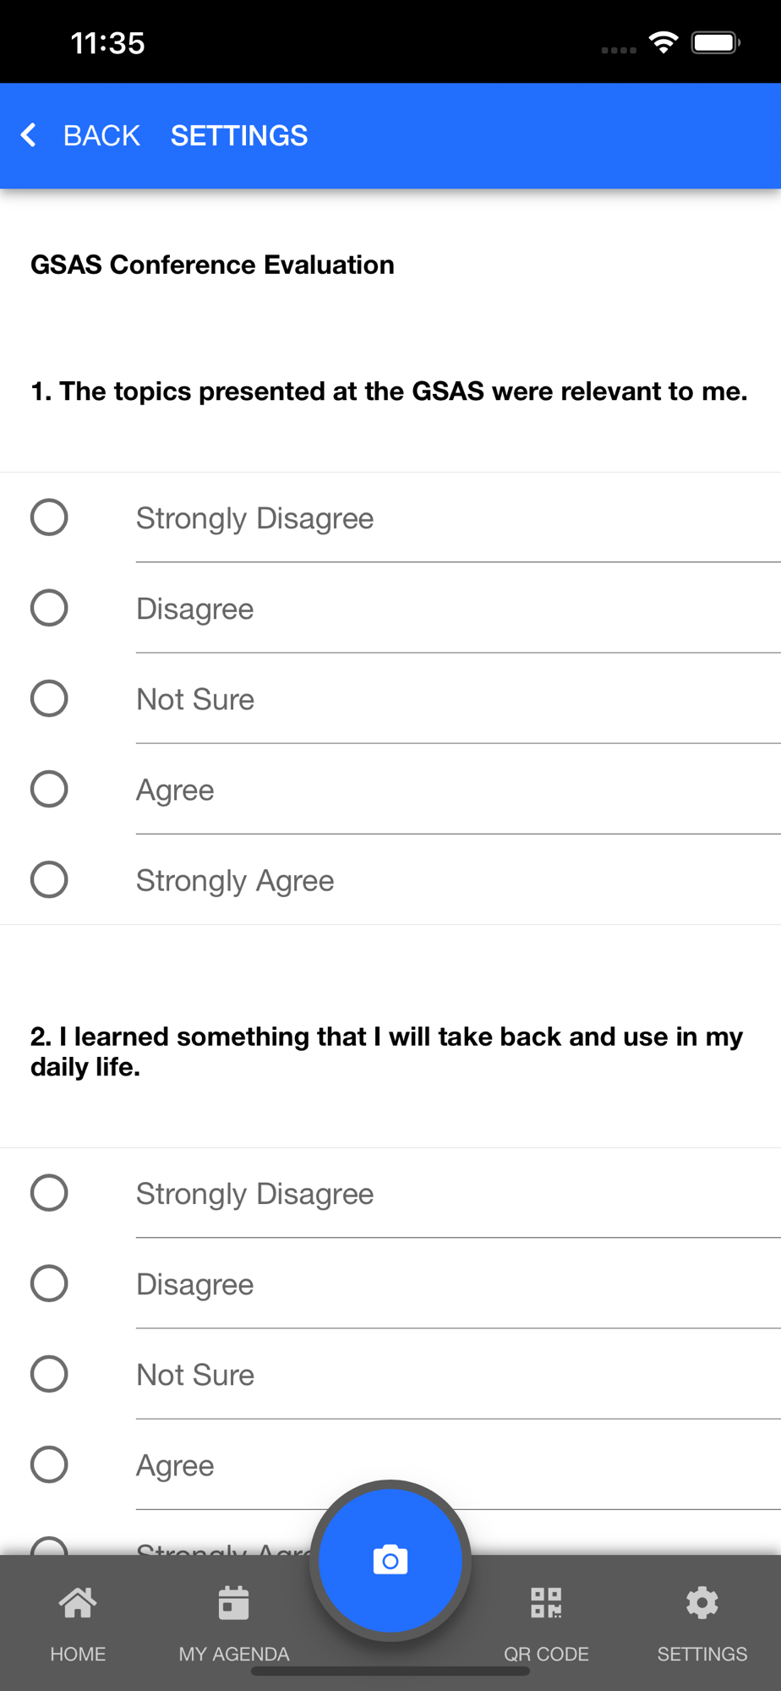Image resolution: width=781 pixels, height=1691 pixels.
Task: Select Strongly Disagree for question 2
Action: pyautogui.click(x=49, y=1193)
